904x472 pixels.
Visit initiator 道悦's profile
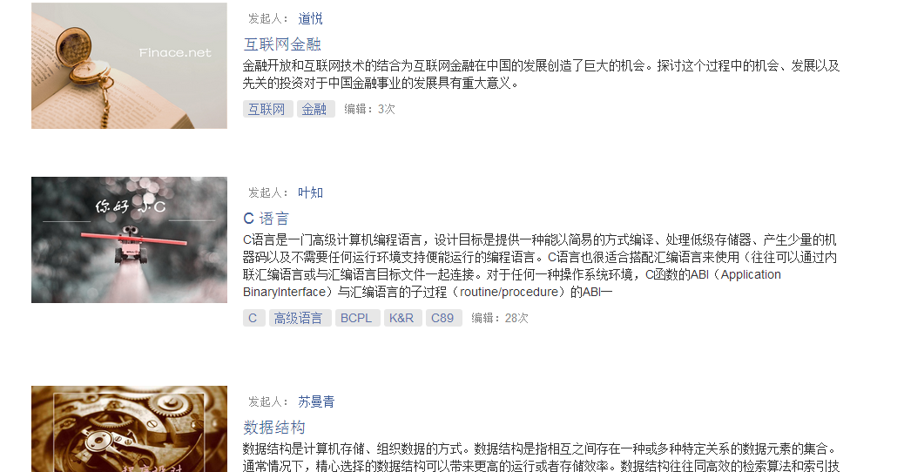[x=310, y=19]
